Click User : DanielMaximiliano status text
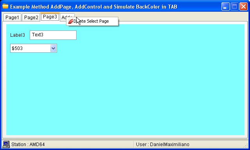250x150 pixels. click(162, 145)
